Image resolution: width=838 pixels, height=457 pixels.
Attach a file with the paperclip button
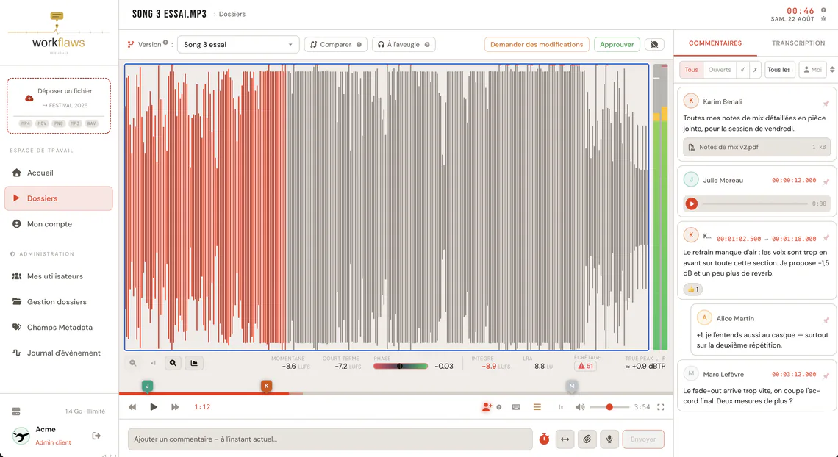click(587, 439)
